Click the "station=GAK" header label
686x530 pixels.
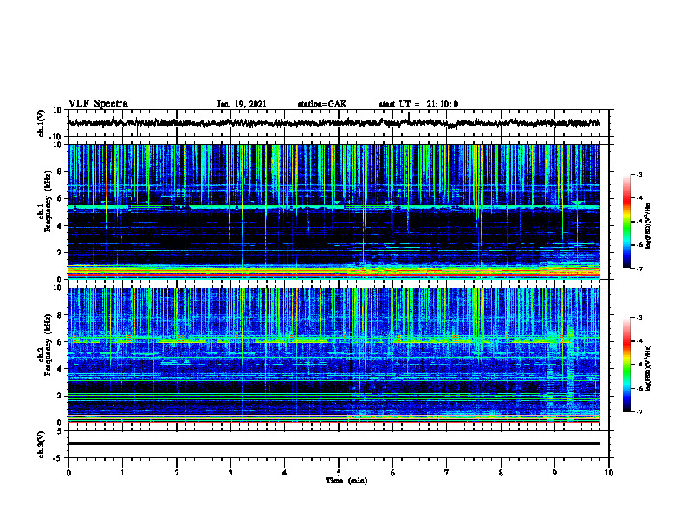pyautogui.click(x=322, y=104)
